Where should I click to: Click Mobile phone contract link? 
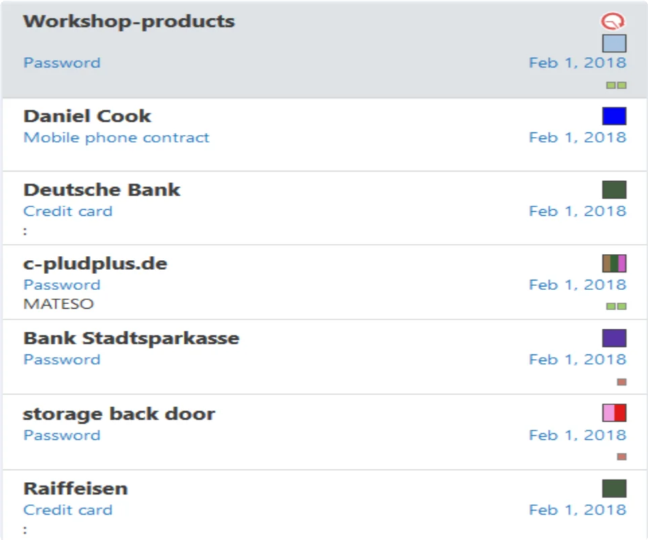click(116, 137)
